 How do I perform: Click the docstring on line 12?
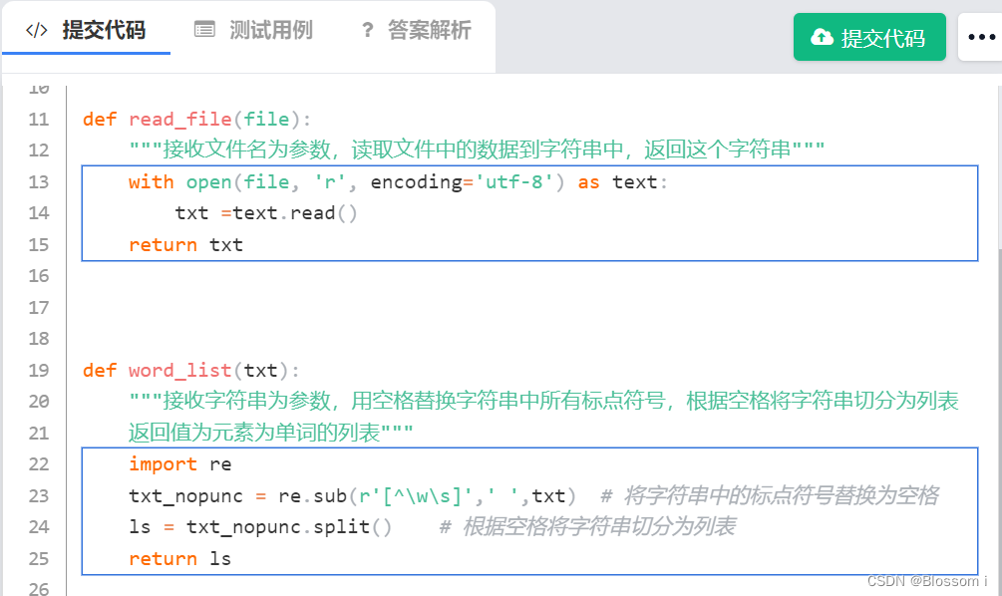pos(477,150)
